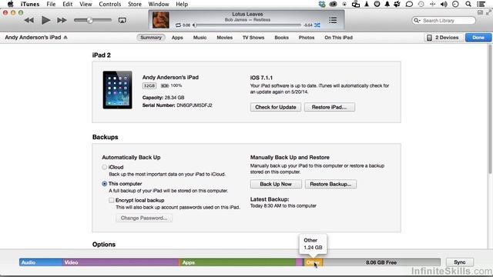493x277 pixels.
Task: Click the iPad 2 device image
Action: pos(117,90)
